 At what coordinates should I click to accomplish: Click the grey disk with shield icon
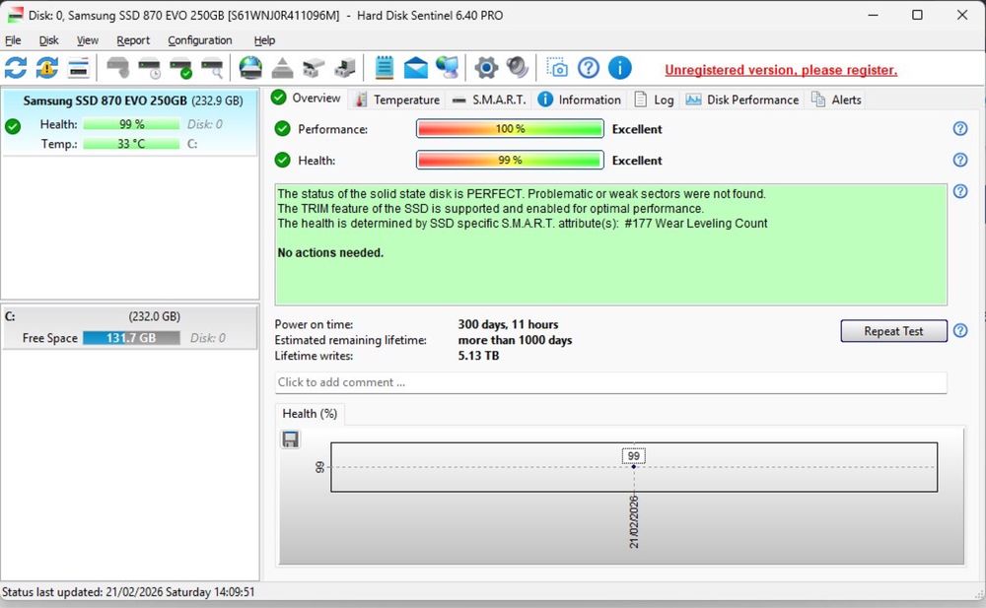117,68
